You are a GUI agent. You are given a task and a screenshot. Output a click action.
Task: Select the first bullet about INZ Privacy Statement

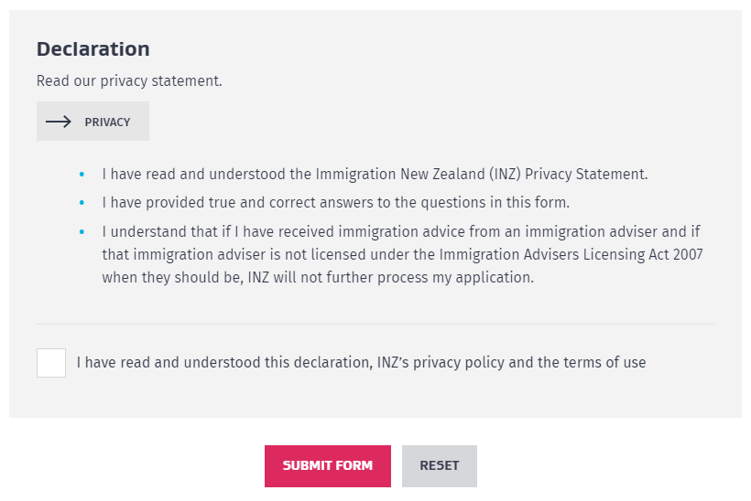(375, 174)
